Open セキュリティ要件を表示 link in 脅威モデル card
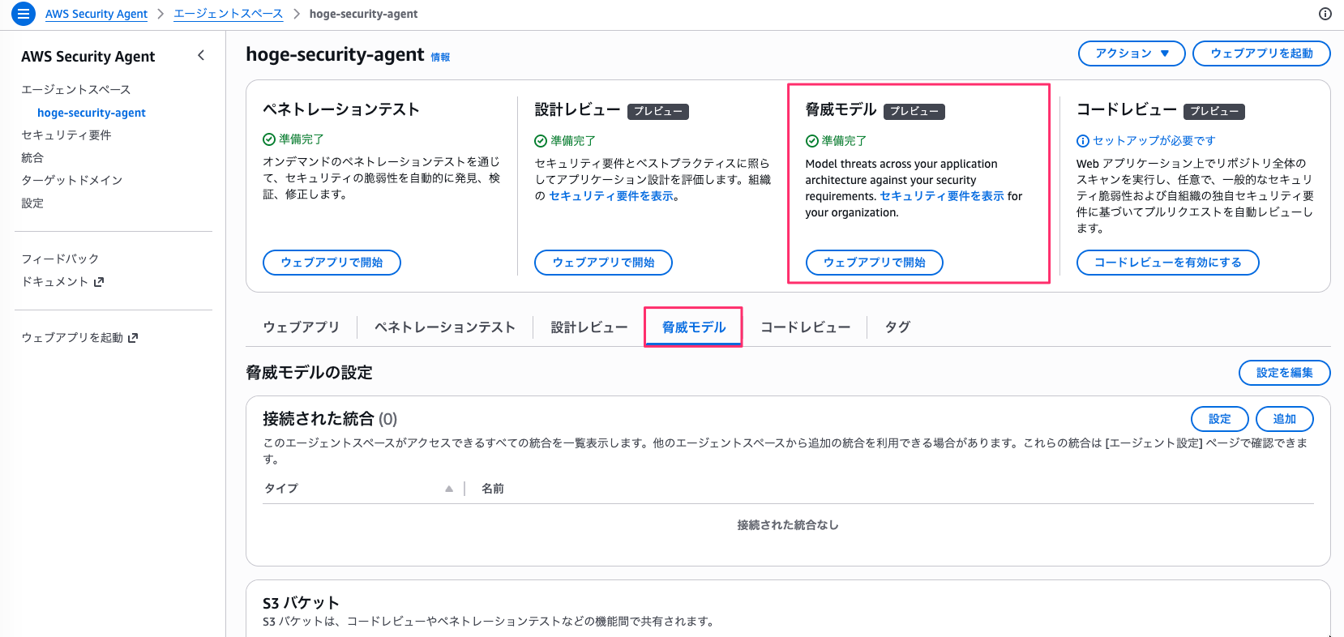 point(942,196)
